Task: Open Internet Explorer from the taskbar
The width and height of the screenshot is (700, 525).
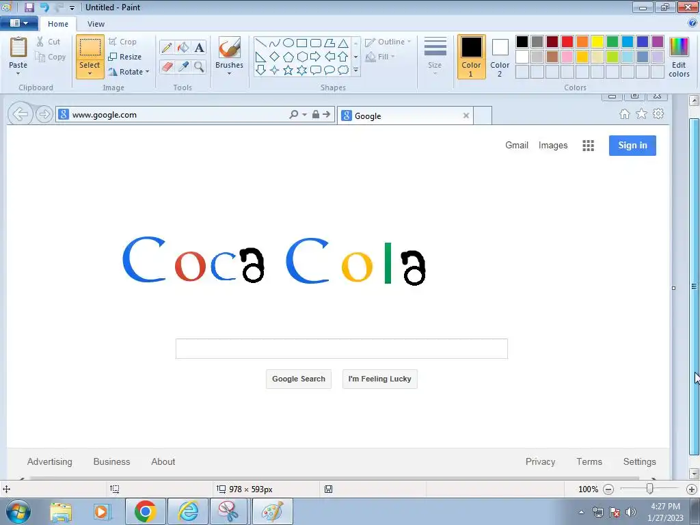Action: [187, 511]
